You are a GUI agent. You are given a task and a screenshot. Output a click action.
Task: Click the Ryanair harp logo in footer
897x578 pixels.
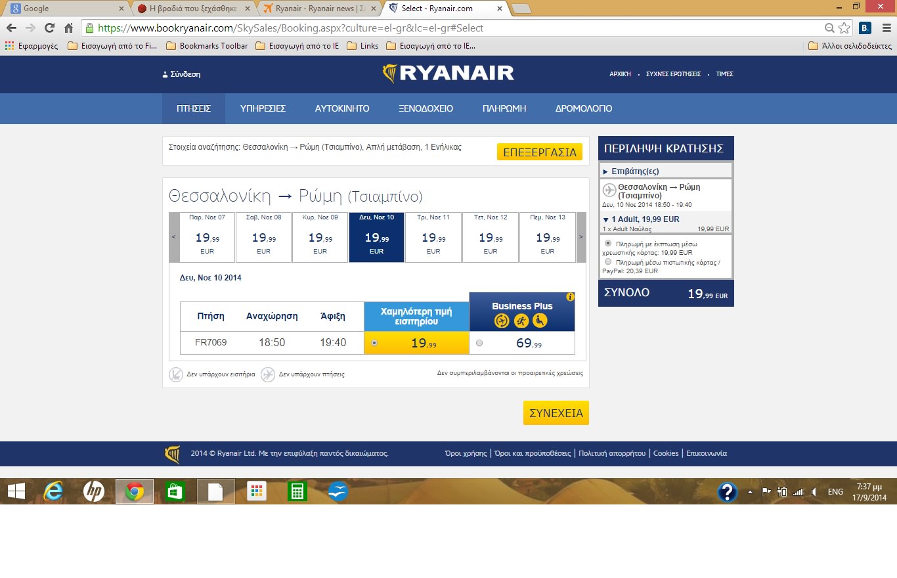173,454
